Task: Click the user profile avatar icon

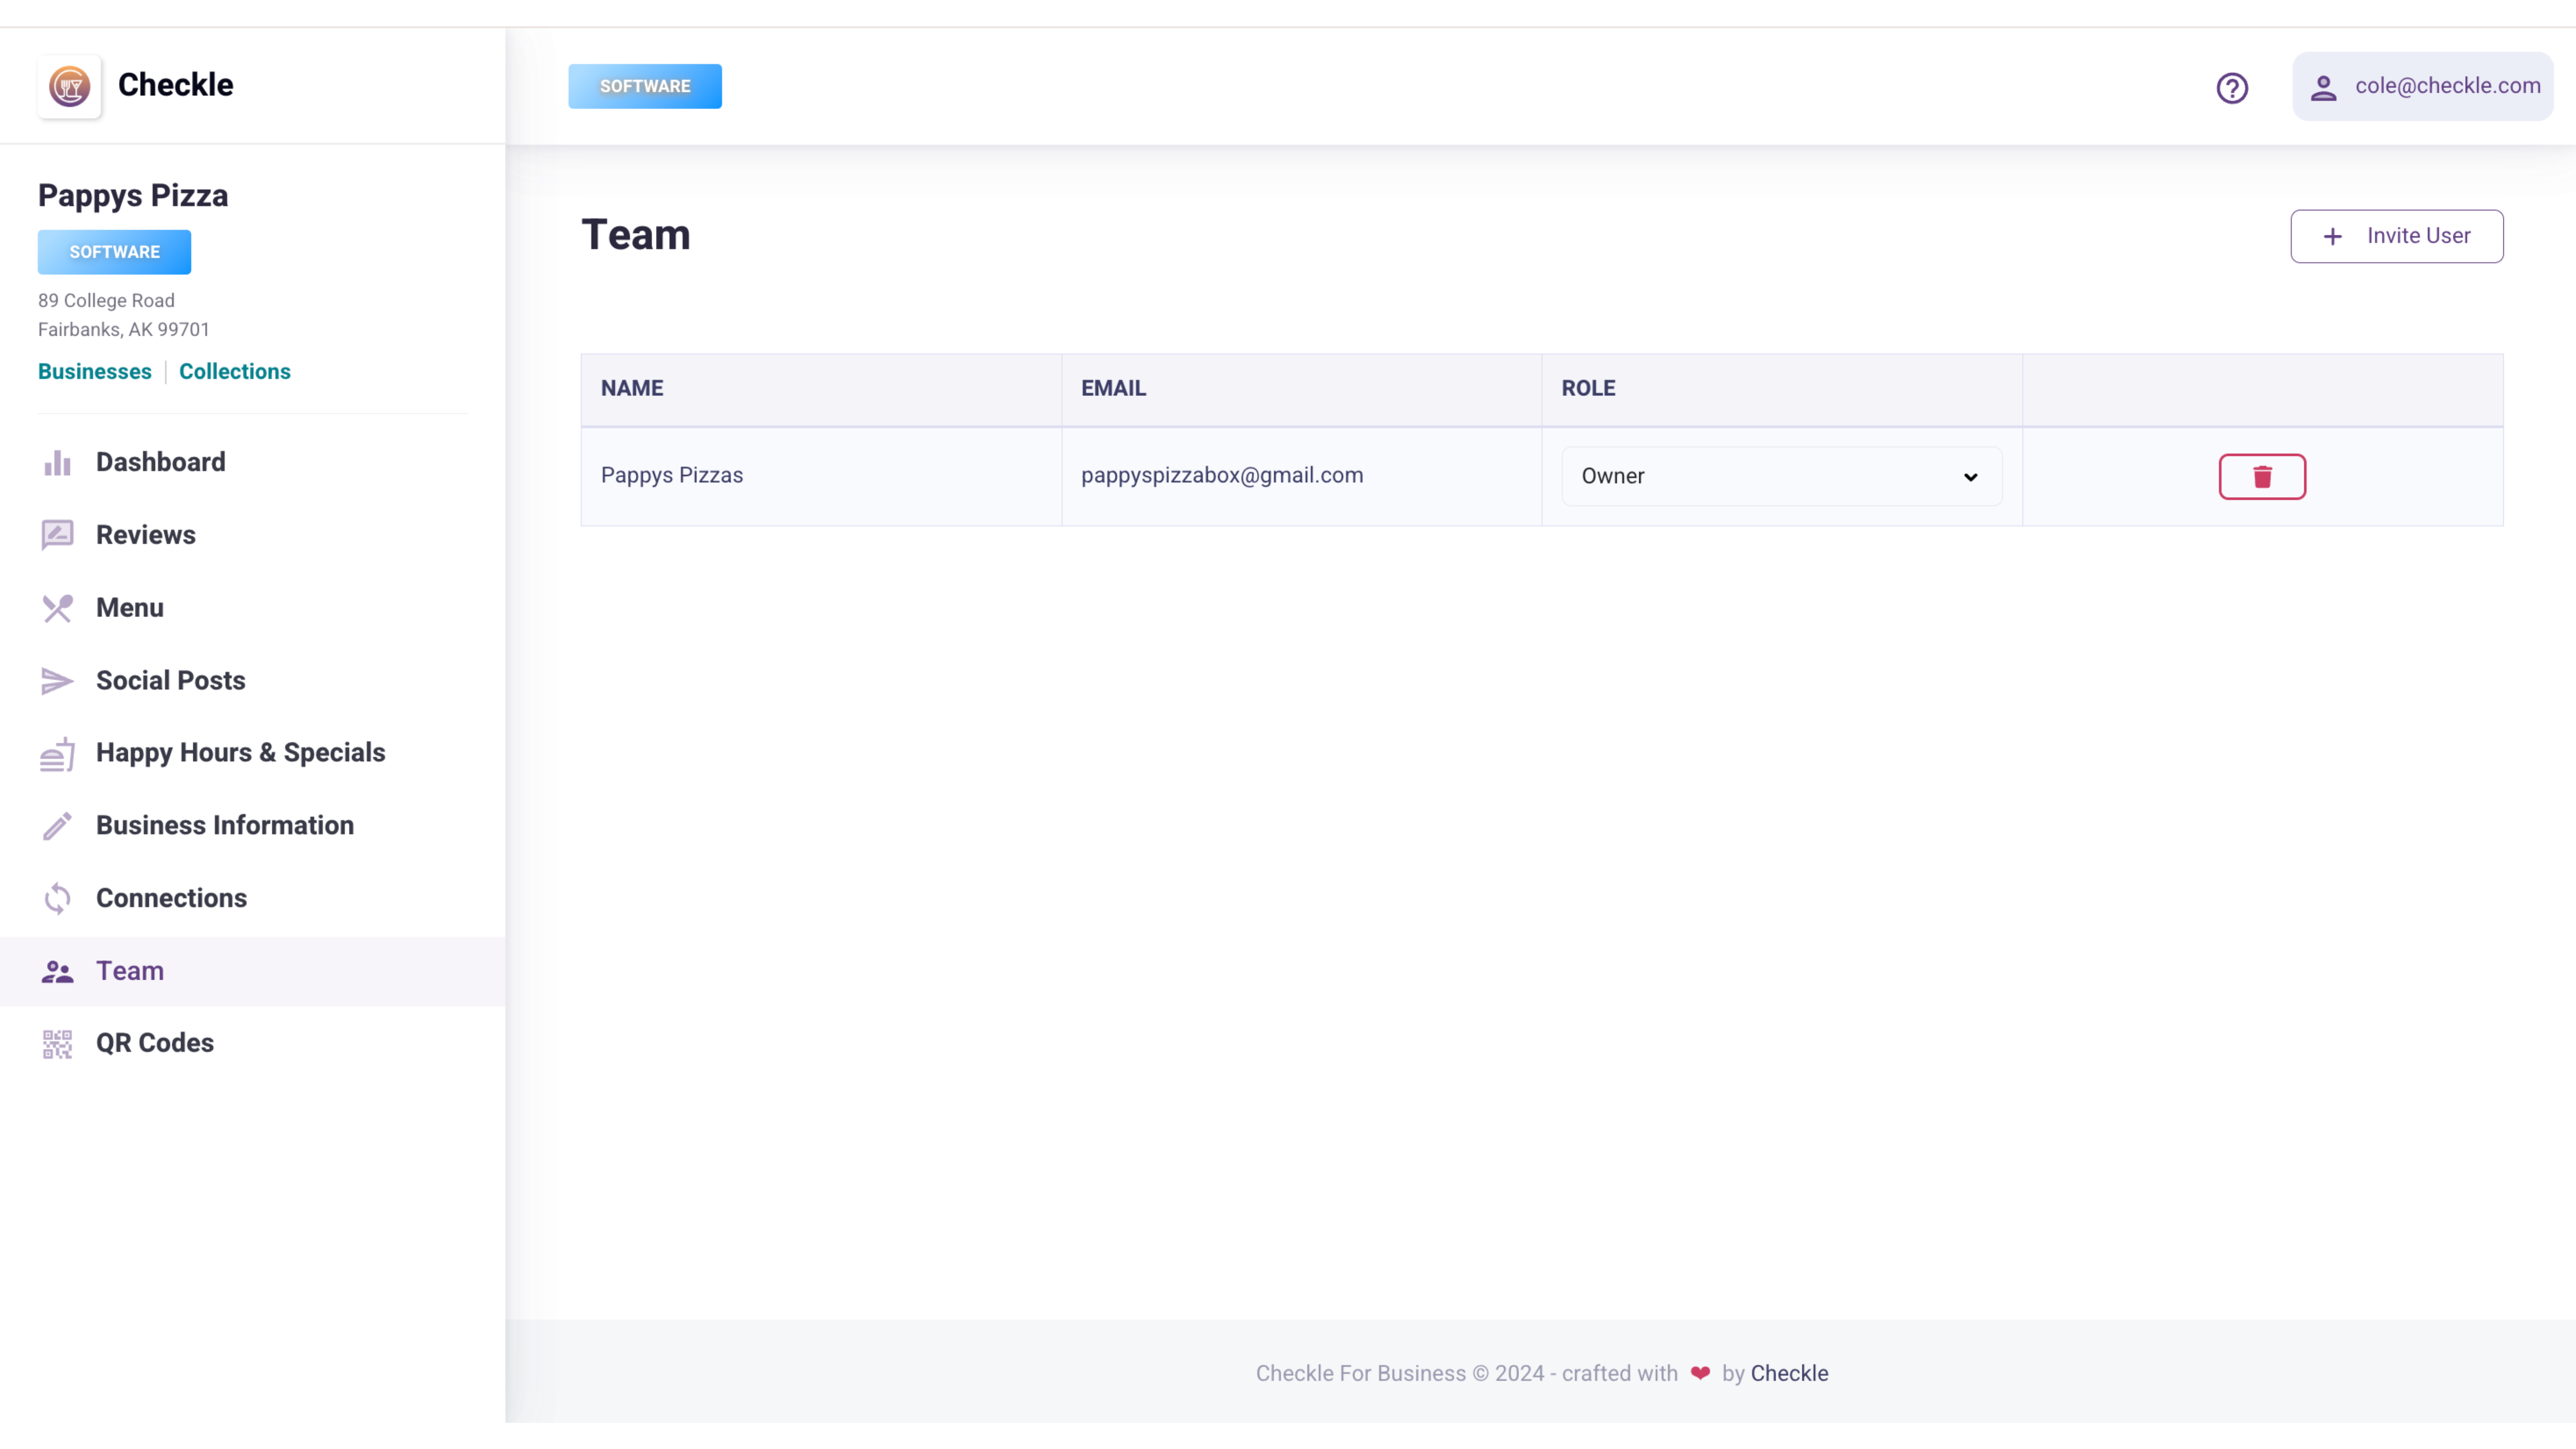Action: coord(2323,88)
